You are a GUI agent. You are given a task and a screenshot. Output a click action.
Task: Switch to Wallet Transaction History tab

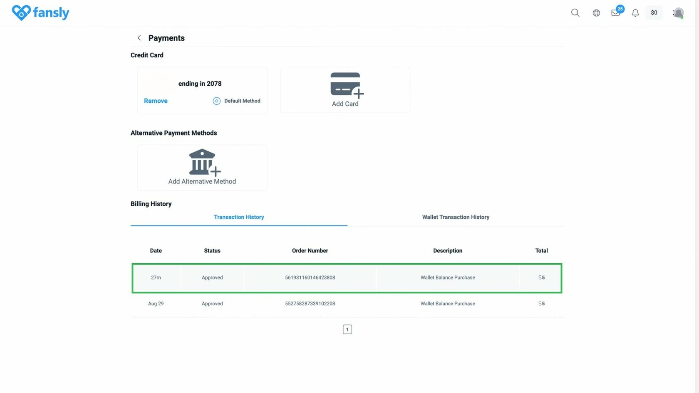coord(456,217)
